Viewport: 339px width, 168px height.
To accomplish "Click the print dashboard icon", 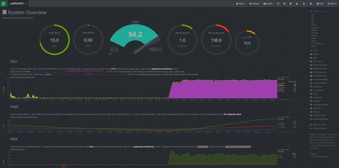I will click(311, 4).
